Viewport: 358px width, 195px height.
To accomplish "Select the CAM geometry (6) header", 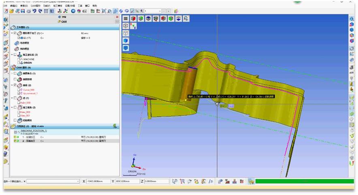I will pyautogui.click(x=65, y=67).
